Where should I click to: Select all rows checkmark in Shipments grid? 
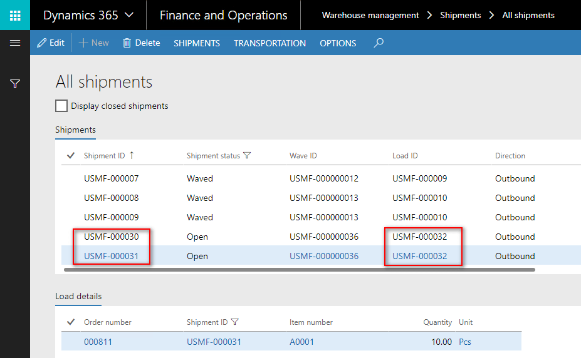click(x=71, y=156)
